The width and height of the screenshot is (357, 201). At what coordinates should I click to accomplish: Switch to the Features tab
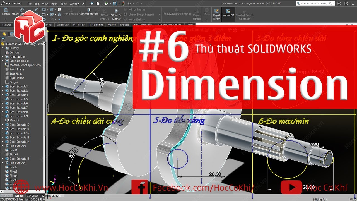(6, 25)
